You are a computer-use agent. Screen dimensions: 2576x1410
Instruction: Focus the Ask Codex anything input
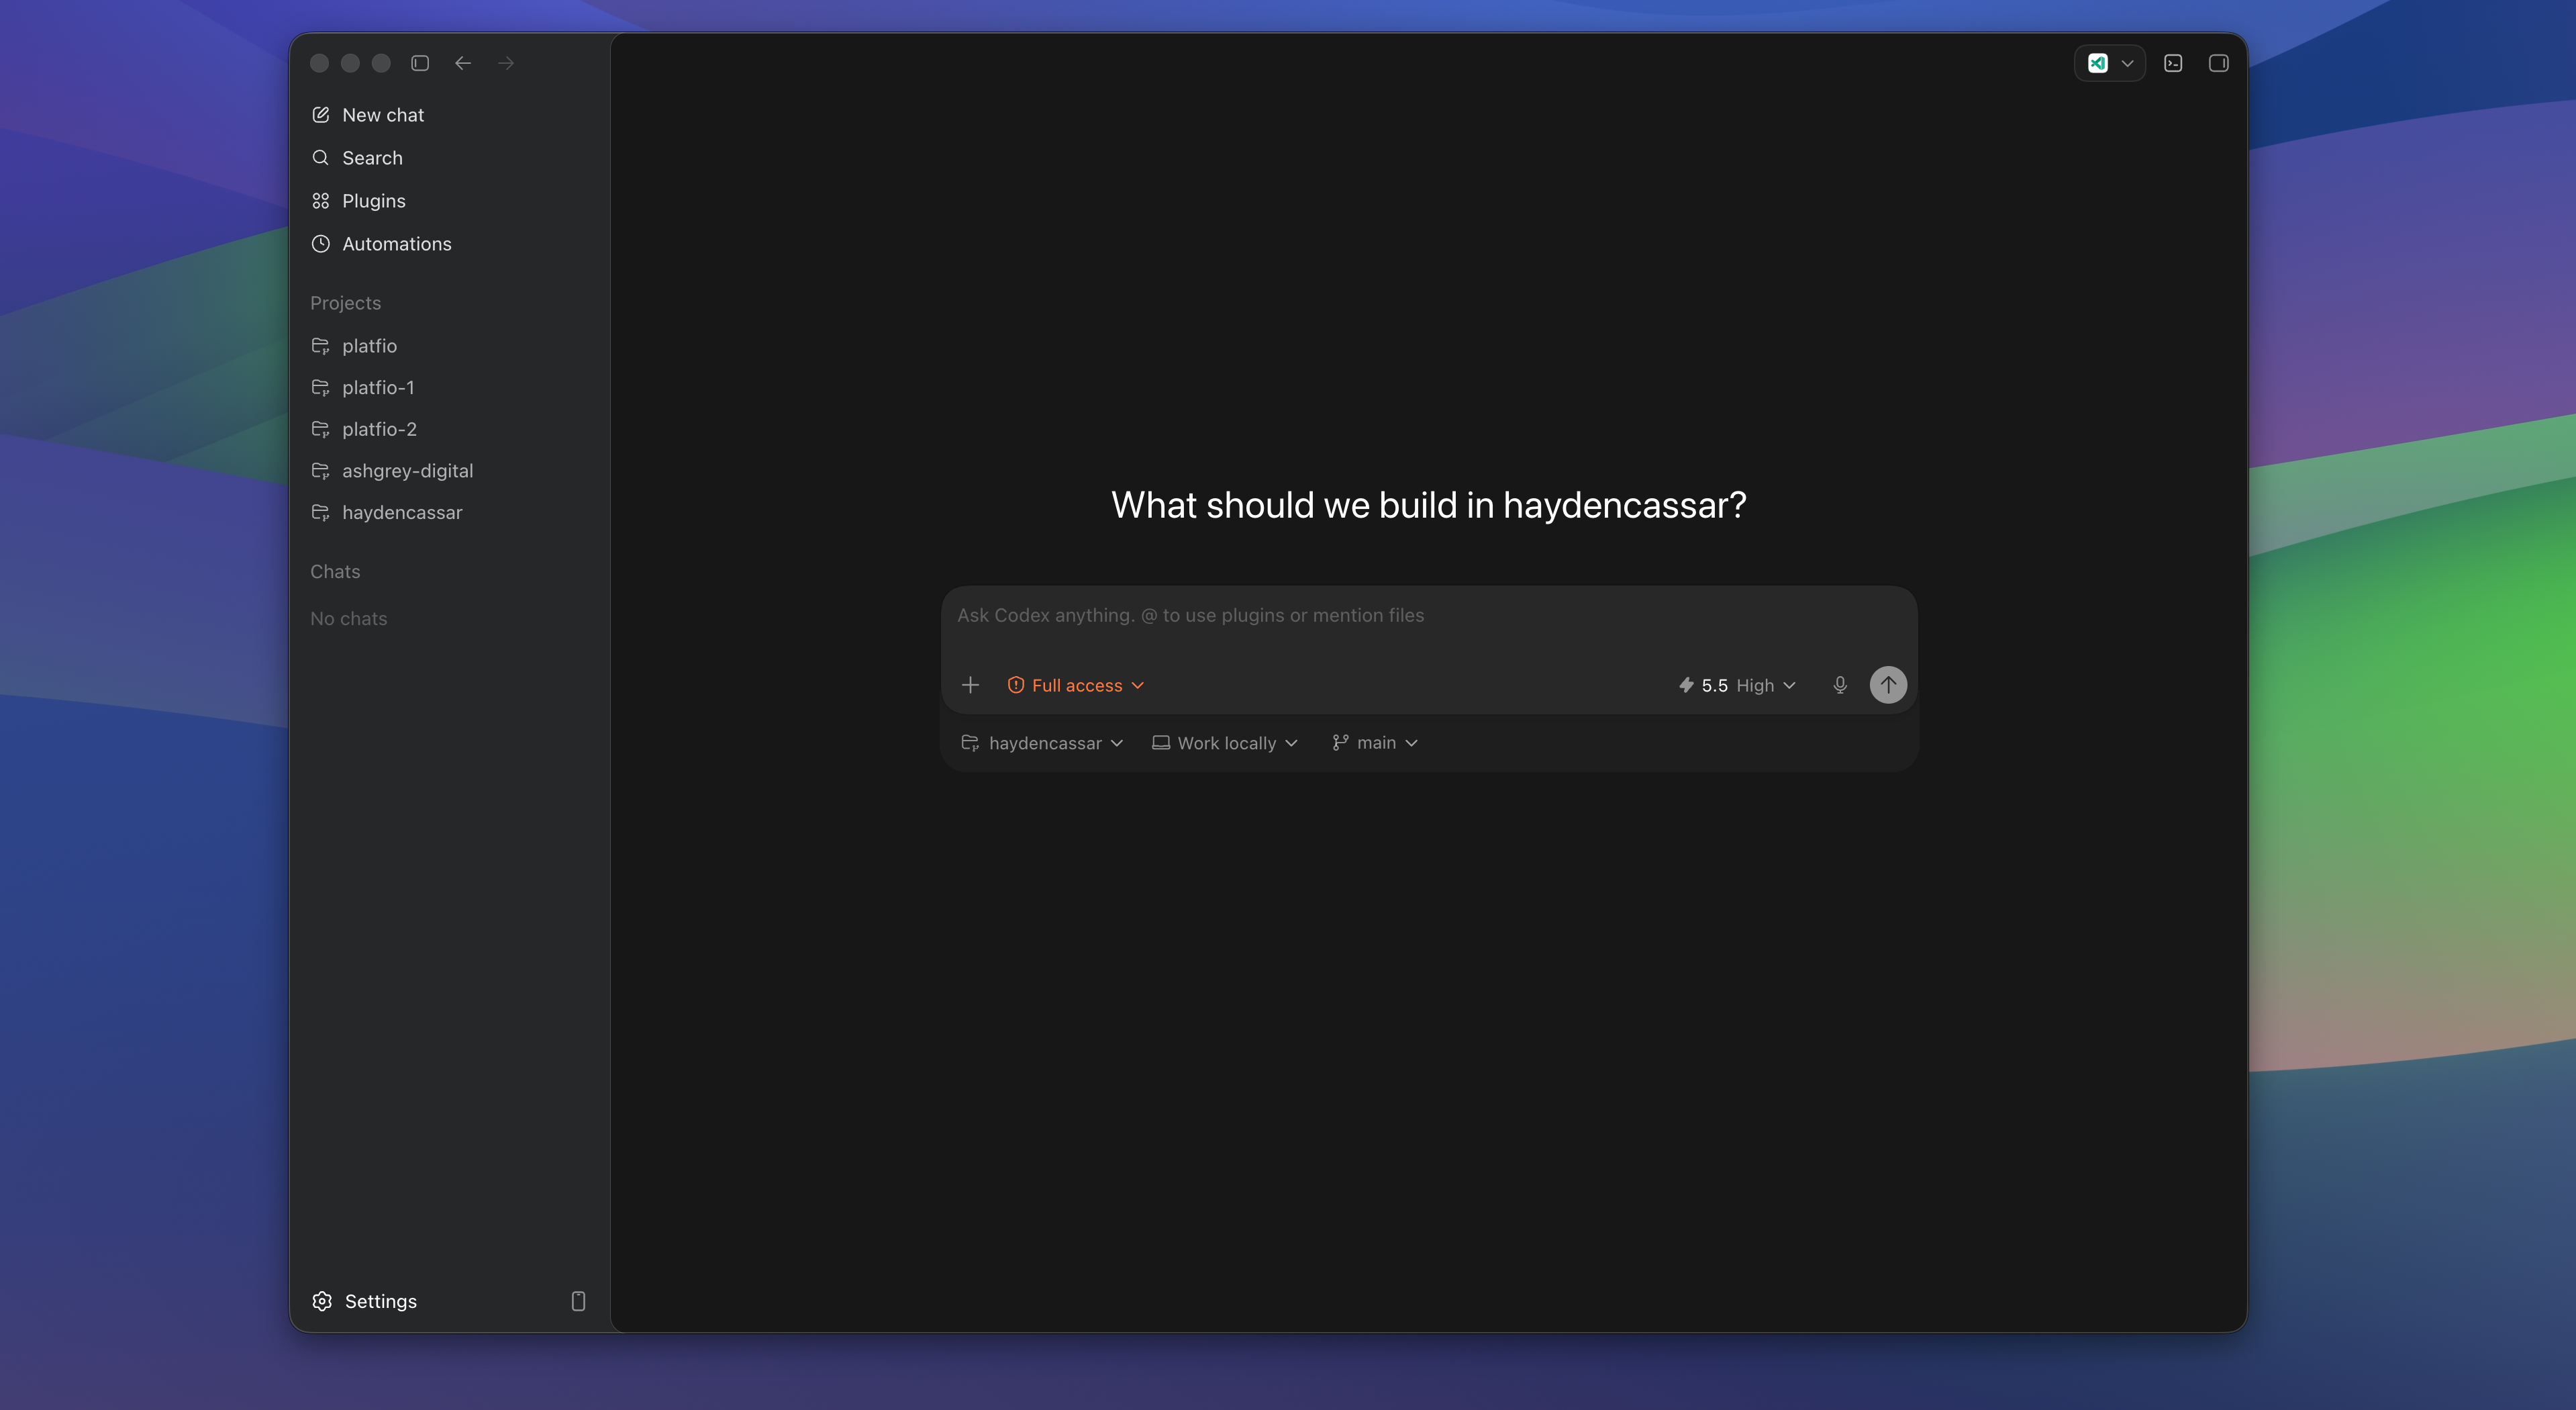pos(1428,616)
